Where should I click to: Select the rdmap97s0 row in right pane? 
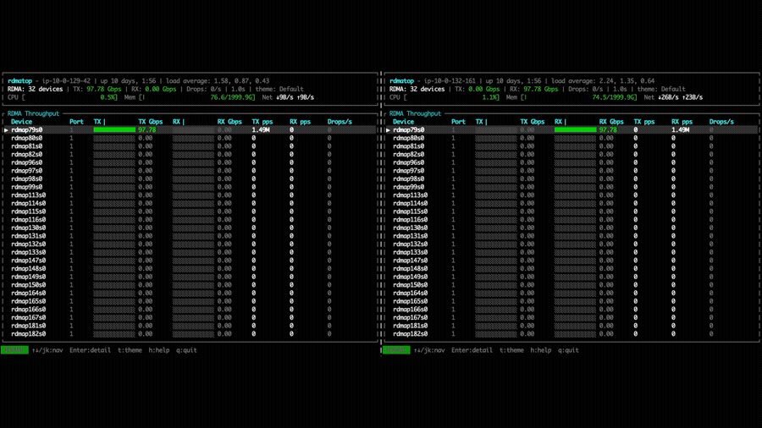point(571,171)
